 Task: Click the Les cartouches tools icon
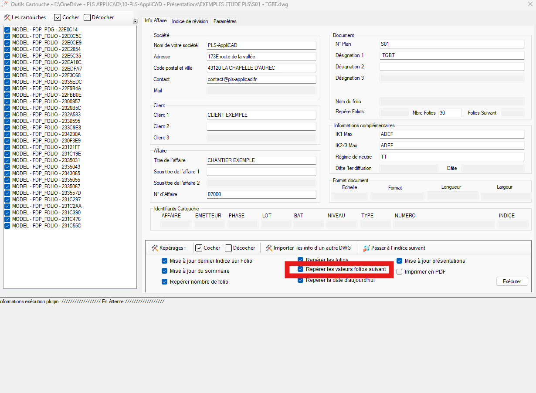7,17
